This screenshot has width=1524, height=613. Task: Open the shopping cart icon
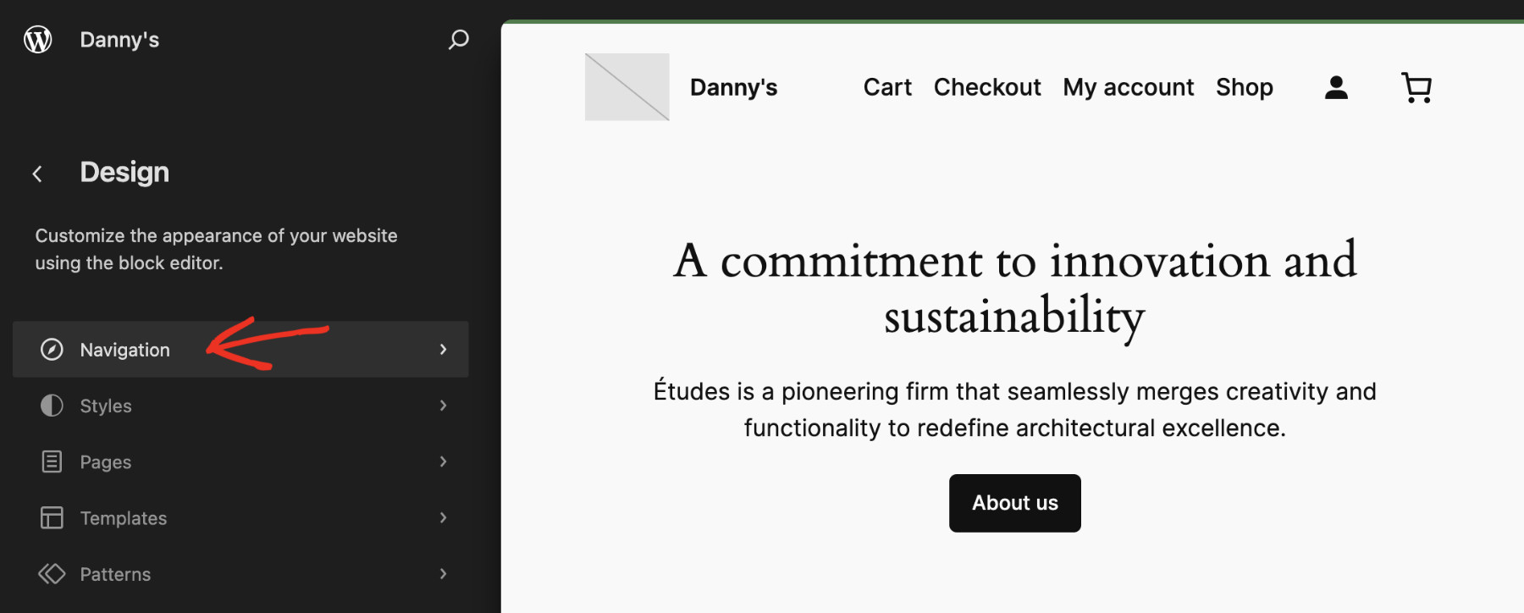click(x=1416, y=87)
